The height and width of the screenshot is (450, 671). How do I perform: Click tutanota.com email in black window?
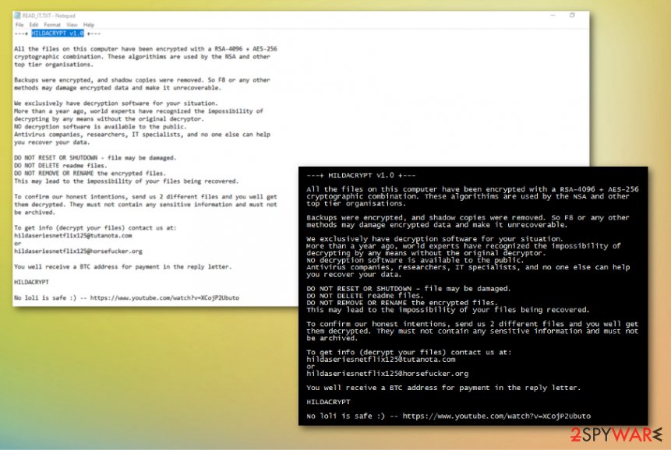(x=381, y=360)
